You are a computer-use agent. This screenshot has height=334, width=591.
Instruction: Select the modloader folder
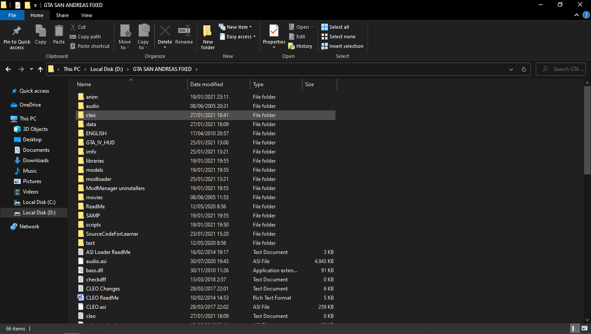tap(205, 179)
